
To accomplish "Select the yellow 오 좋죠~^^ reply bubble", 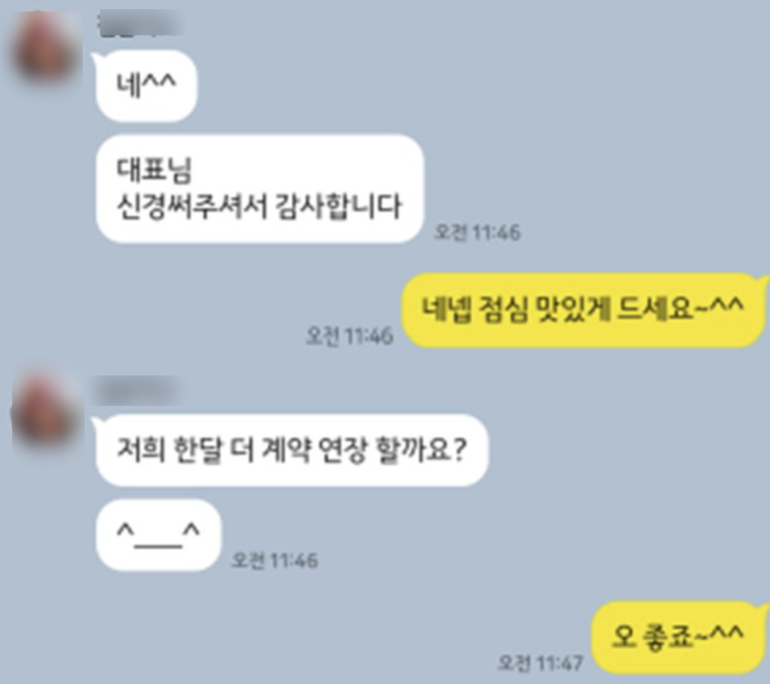I will 677,638.
